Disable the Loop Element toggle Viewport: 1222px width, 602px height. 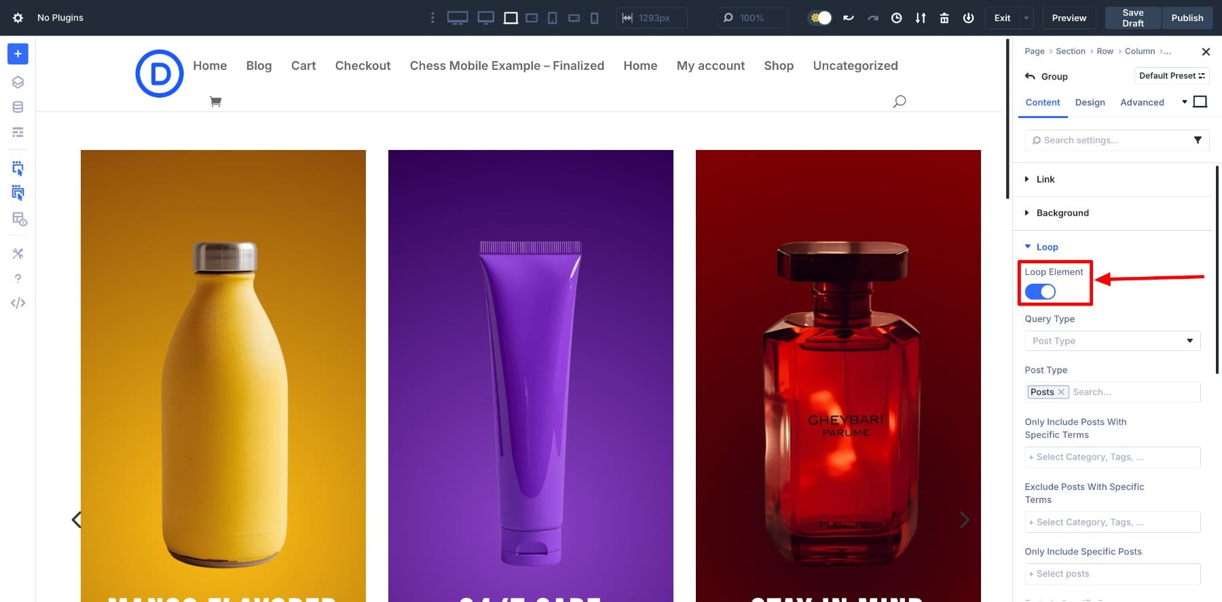(1039, 292)
